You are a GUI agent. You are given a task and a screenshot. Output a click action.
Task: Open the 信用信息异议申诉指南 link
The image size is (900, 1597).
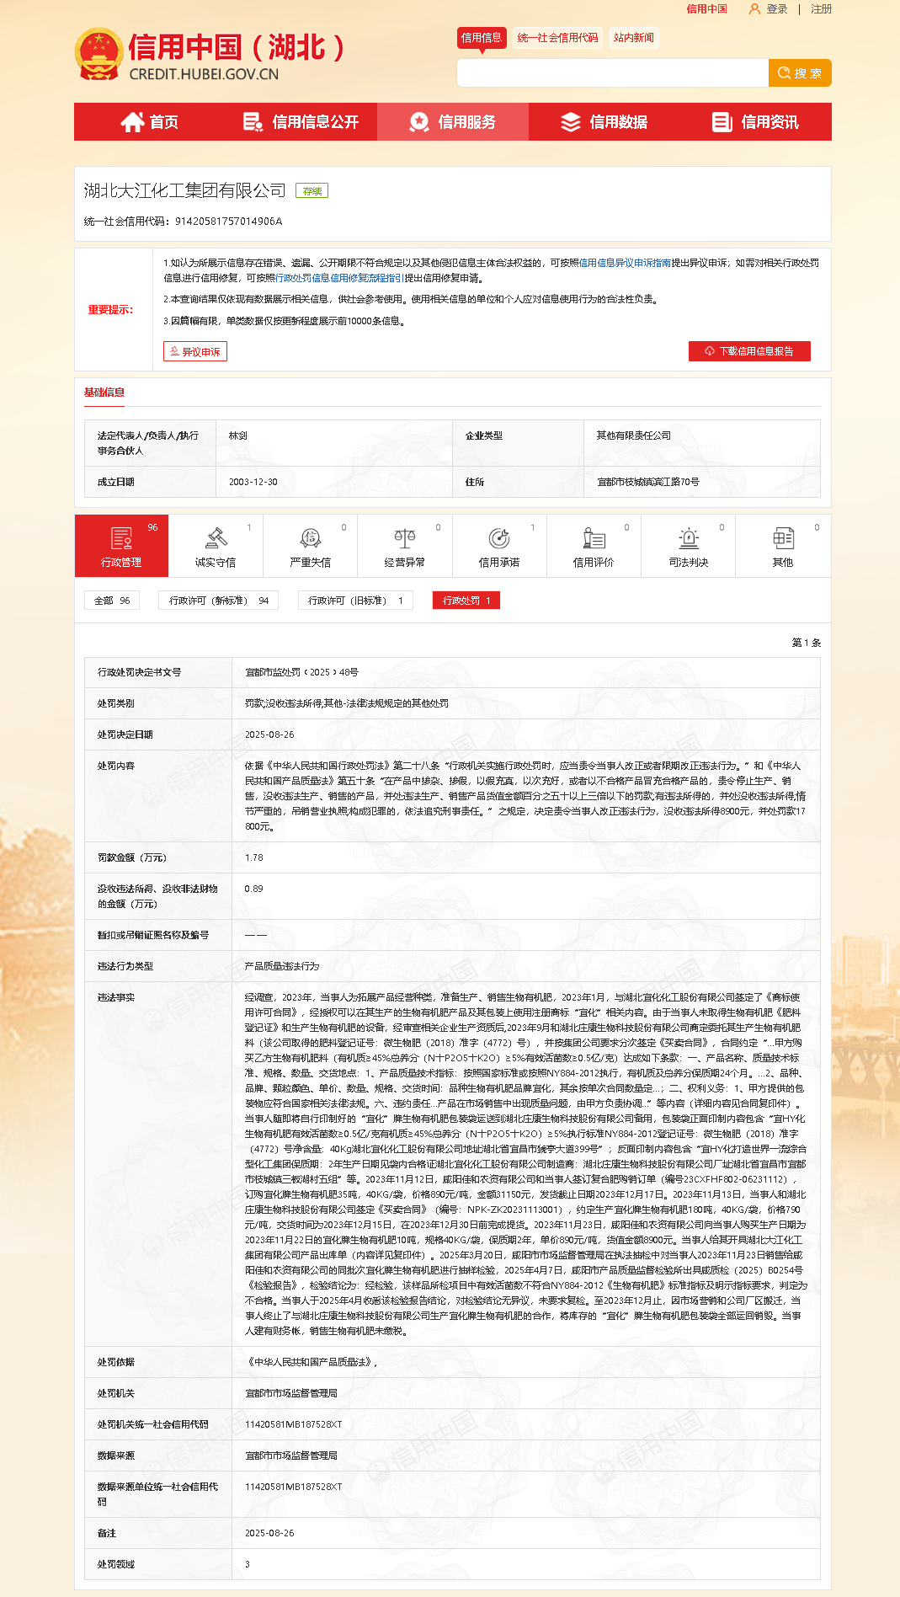pos(625,263)
